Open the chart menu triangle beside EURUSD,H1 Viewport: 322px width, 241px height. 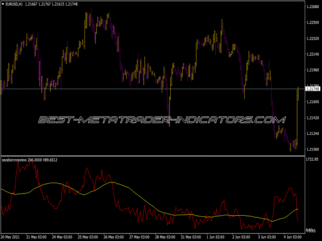[3, 4]
